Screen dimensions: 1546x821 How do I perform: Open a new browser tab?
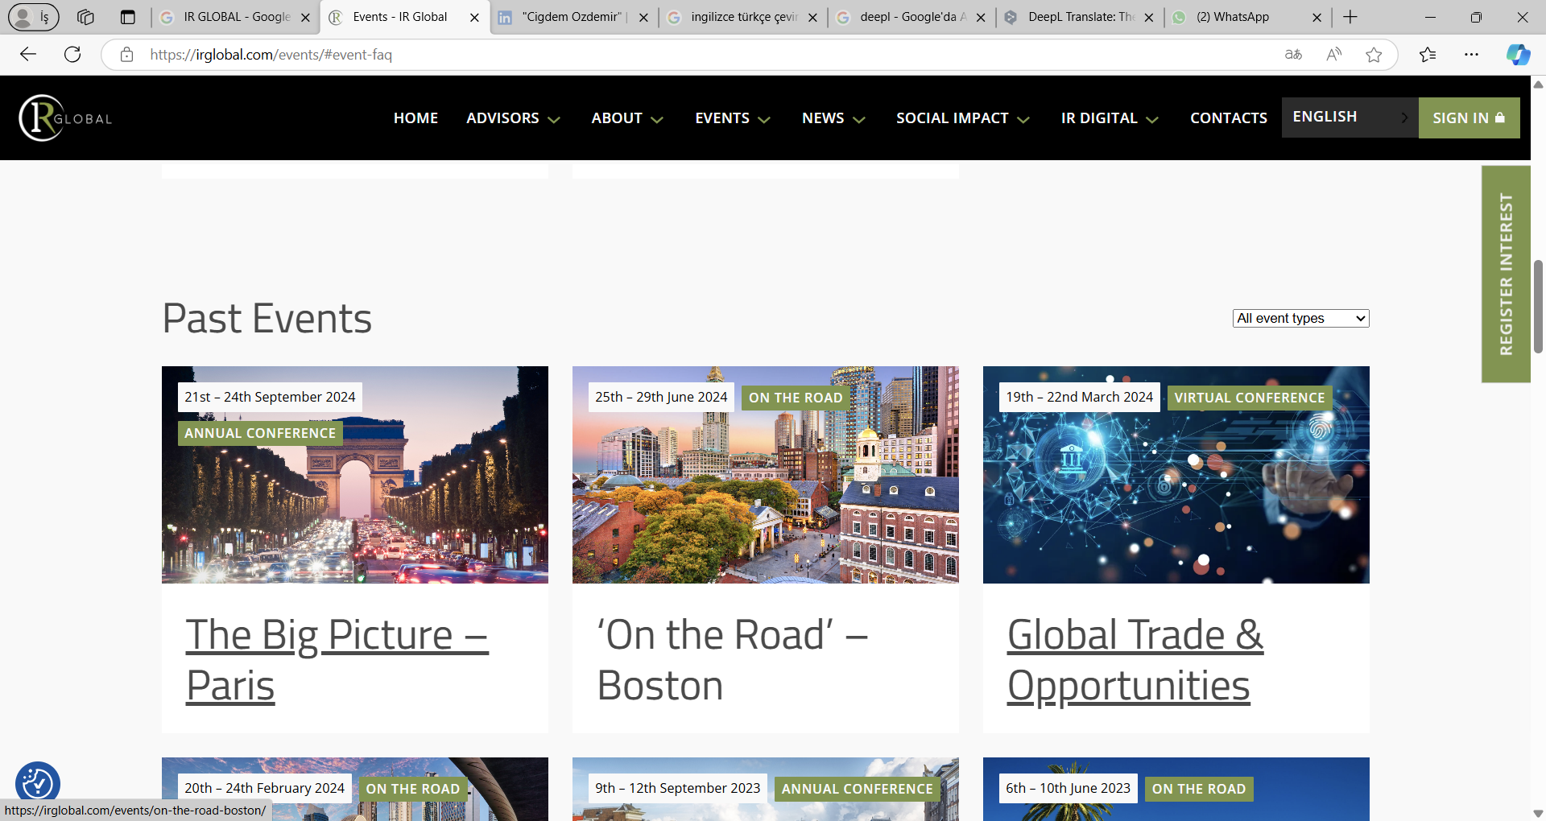1350,17
